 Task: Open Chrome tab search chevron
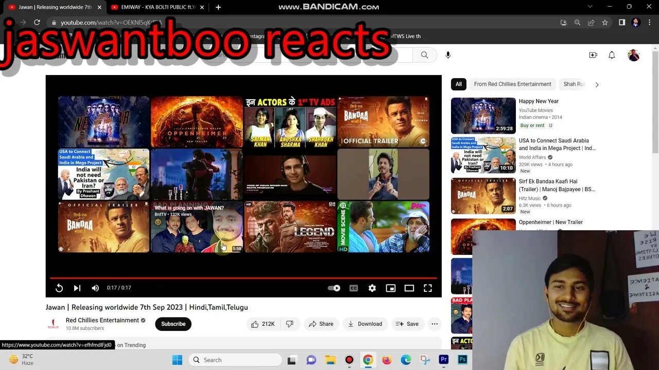590,7
